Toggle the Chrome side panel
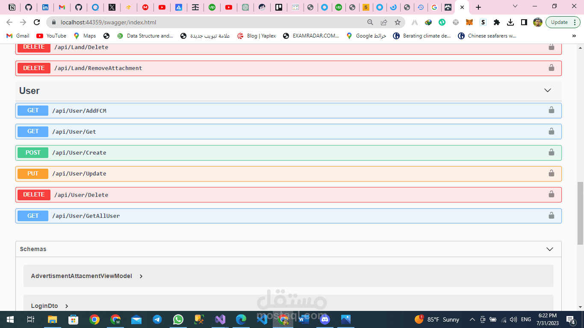 [524, 22]
